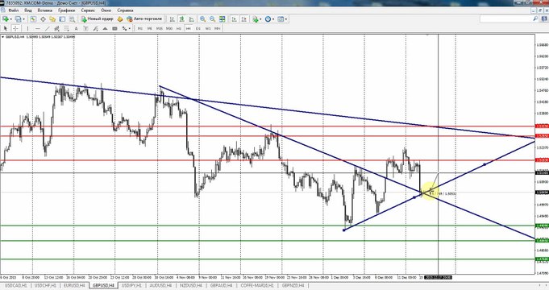Switch to the MN timeframe
Viewport: 549px width, 290px height.
point(217,28)
